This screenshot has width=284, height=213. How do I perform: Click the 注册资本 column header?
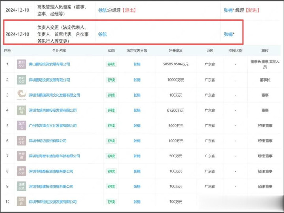175,51
